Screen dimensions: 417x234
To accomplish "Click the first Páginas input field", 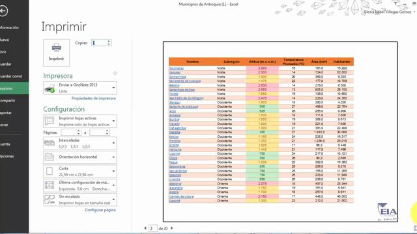I will coord(69,132).
